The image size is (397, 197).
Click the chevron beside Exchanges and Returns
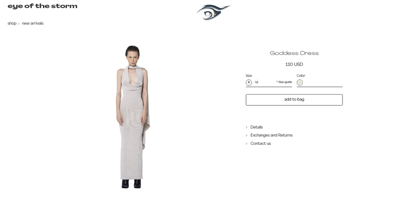click(x=247, y=135)
